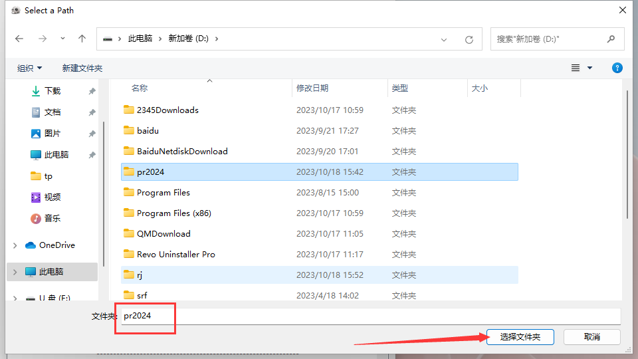Click folder icon of Revo Uninstaller Pro

(x=128, y=254)
